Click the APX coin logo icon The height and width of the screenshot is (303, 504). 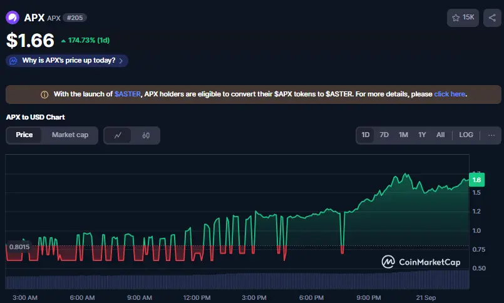[x=13, y=18]
